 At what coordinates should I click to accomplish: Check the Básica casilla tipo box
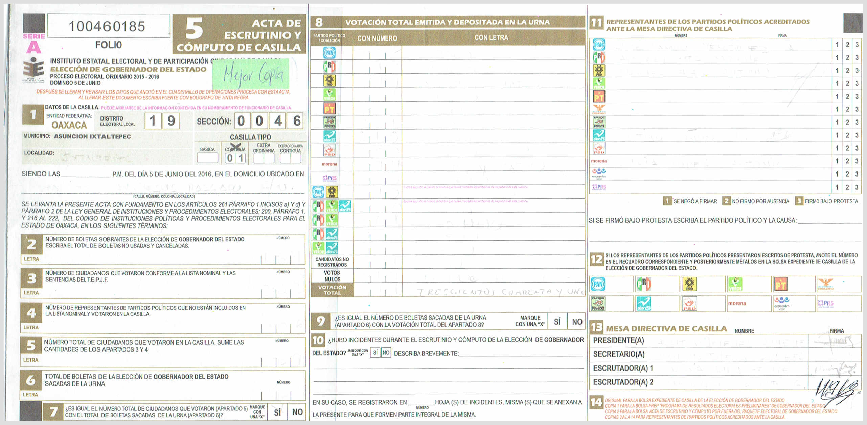click(x=207, y=158)
